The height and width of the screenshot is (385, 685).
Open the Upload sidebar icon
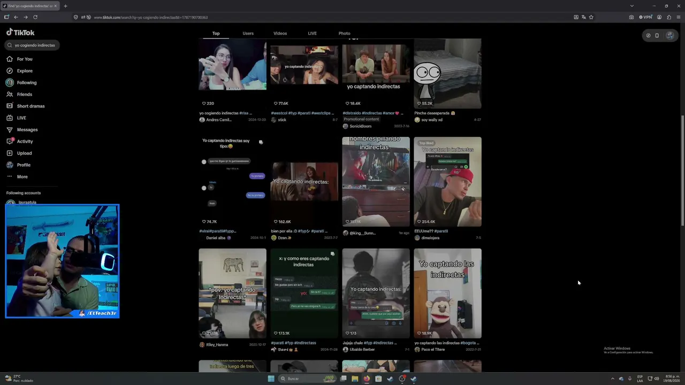10,153
